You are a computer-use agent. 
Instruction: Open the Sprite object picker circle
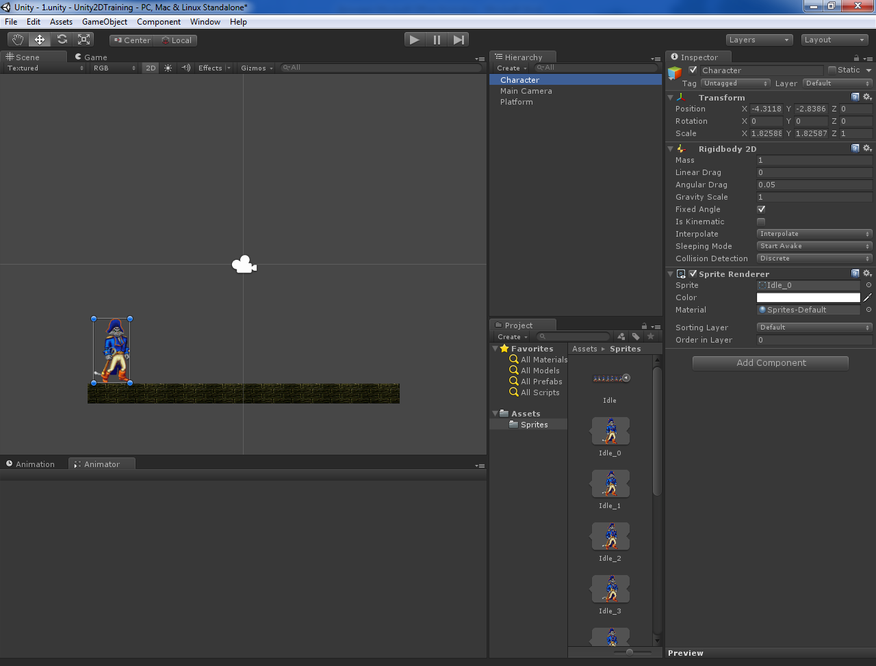click(868, 285)
